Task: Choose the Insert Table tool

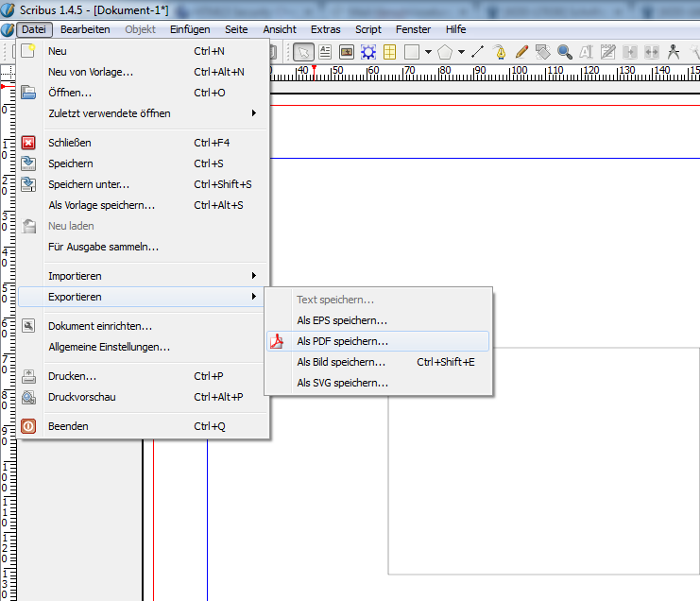Action: point(390,52)
